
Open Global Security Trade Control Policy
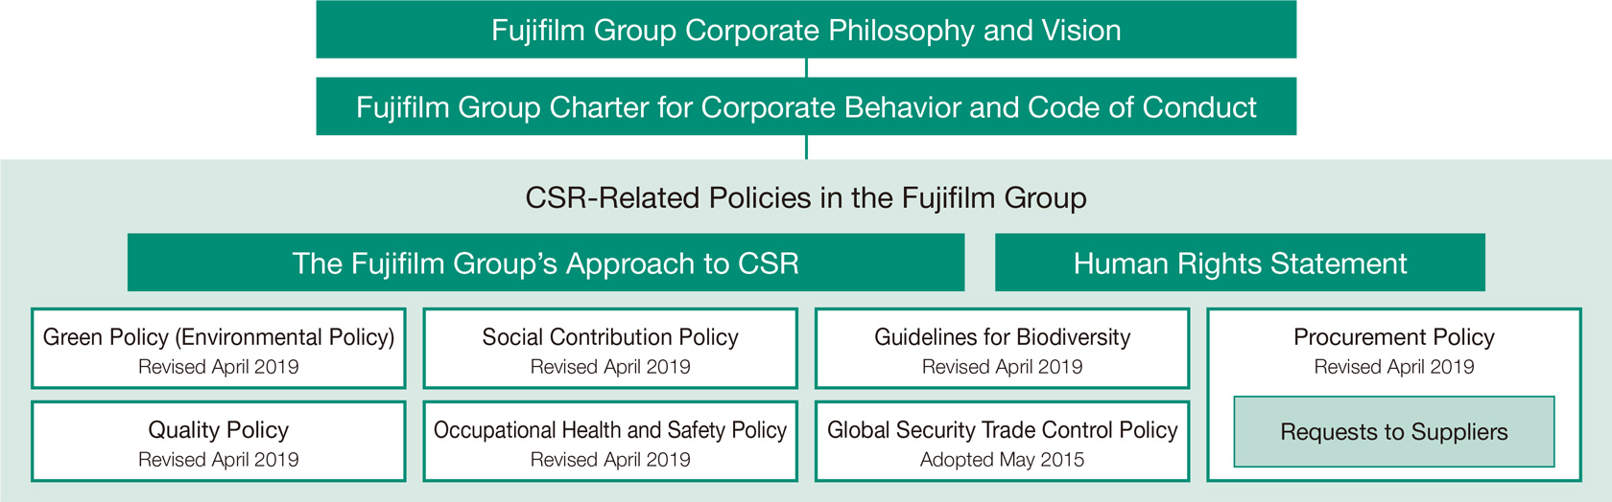(1003, 442)
